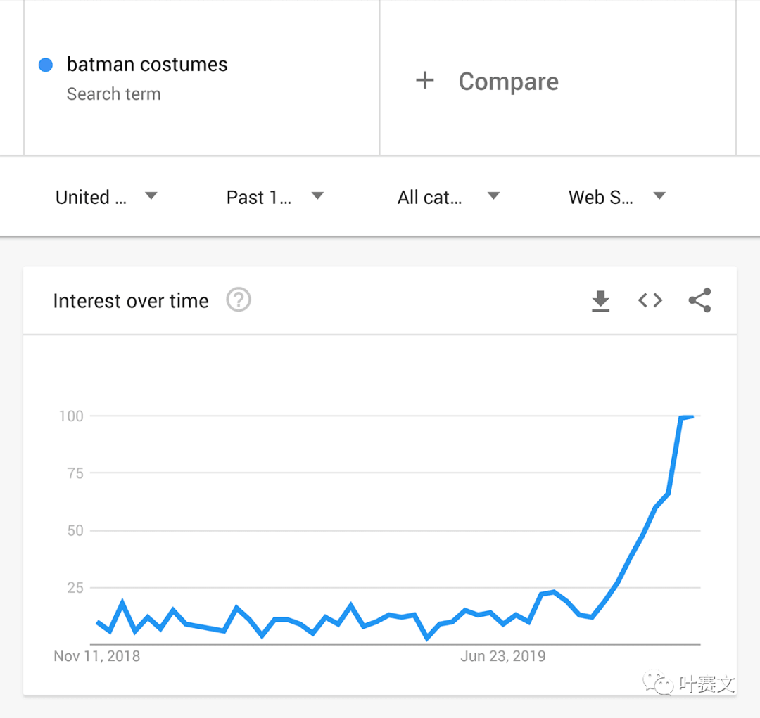760x718 pixels.
Task: Expand the United States region dropdown arrow
Action: pos(151,195)
